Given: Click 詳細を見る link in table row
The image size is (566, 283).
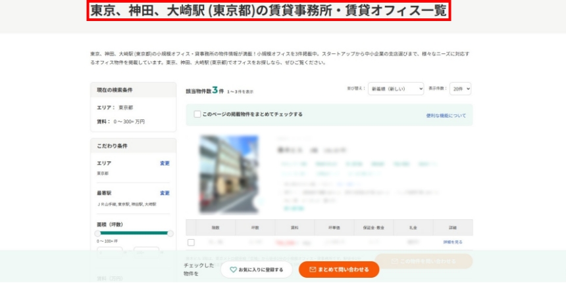Looking at the screenshot, I should pyautogui.click(x=453, y=242).
